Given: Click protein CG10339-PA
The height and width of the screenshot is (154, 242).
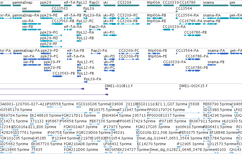Looking at the screenshot, I should 175,62.
